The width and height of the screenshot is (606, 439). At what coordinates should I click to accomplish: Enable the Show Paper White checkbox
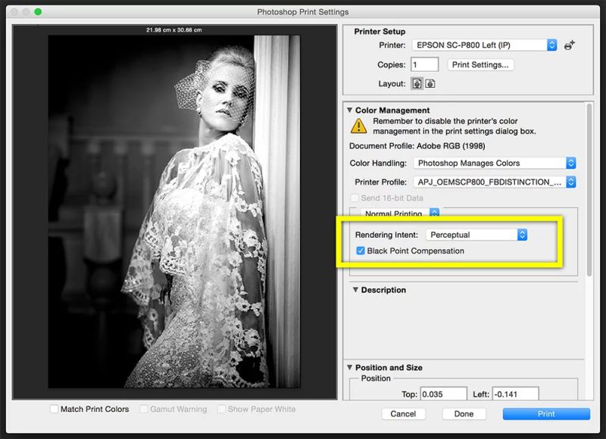pos(221,409)
